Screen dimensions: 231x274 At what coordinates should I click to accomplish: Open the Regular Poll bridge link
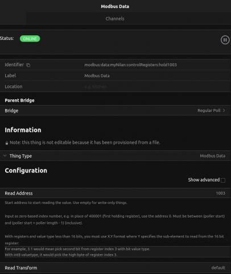tap(209, 111)
